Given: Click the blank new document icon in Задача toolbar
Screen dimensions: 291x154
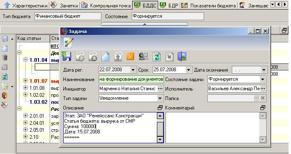Looking at the screenshot, I should 106,56.
